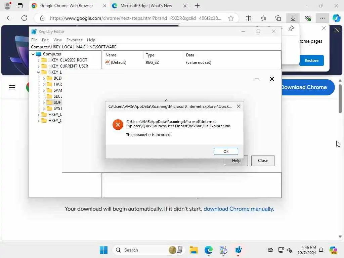Image resolution: width=344 pixels, height=258 pixels.
Task: Collapse the HKEY_LOCAL_MACHINE tree node
Action: click(x=38, y=72)
